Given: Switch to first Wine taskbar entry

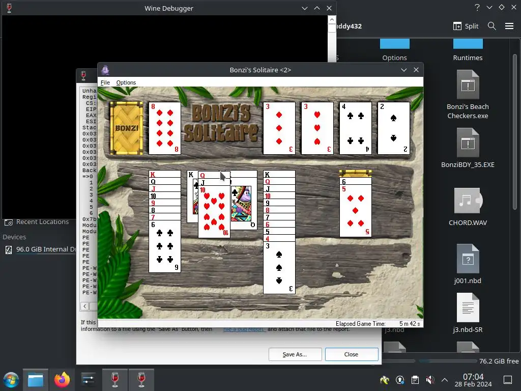Looking at the screenshot, I should click(115, 380).
